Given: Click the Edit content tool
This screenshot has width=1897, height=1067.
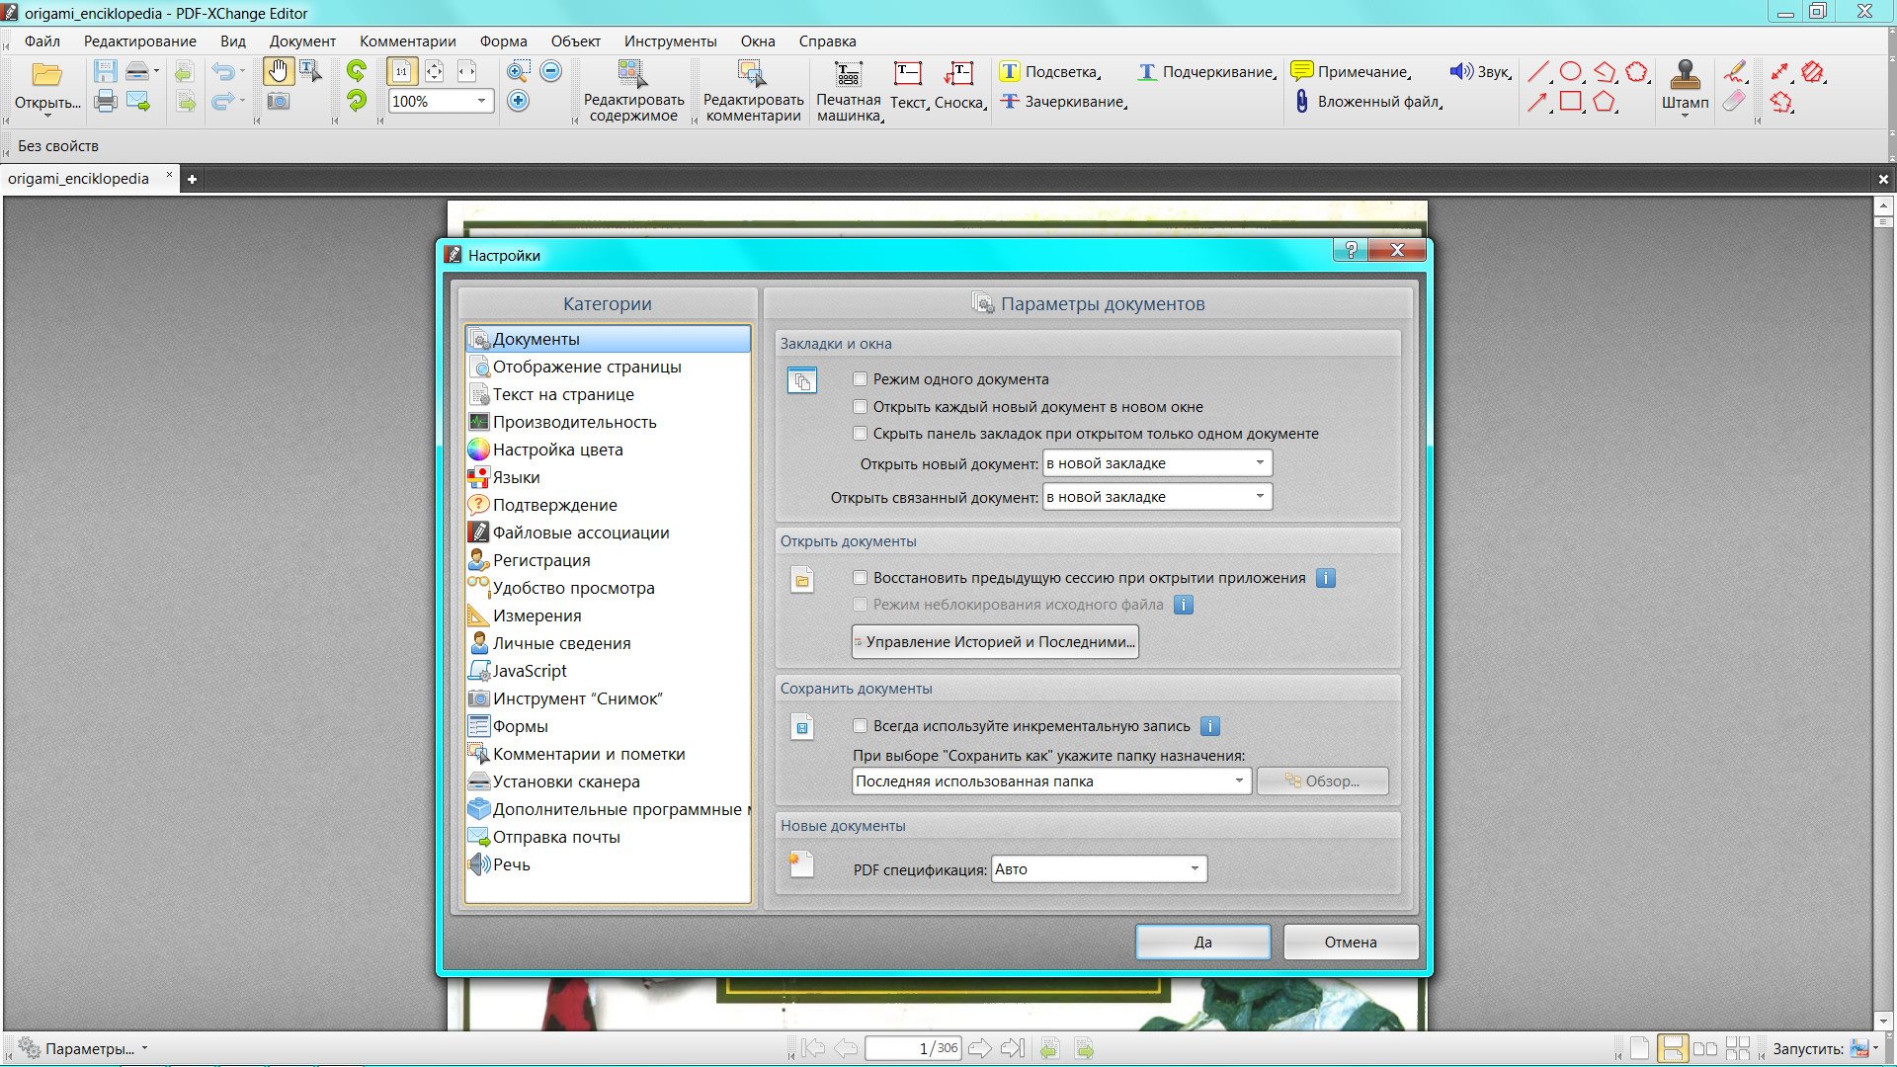Looking at the screenshot, I should (x=633, y=91).
